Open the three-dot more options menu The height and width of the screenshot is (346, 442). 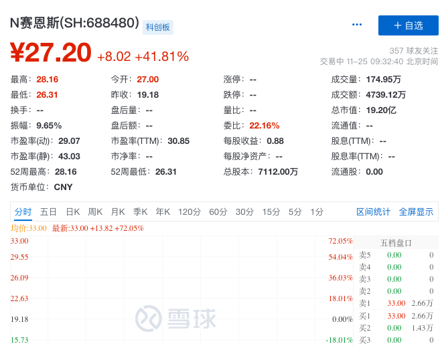pyautogui.click(x=357, y=25)
